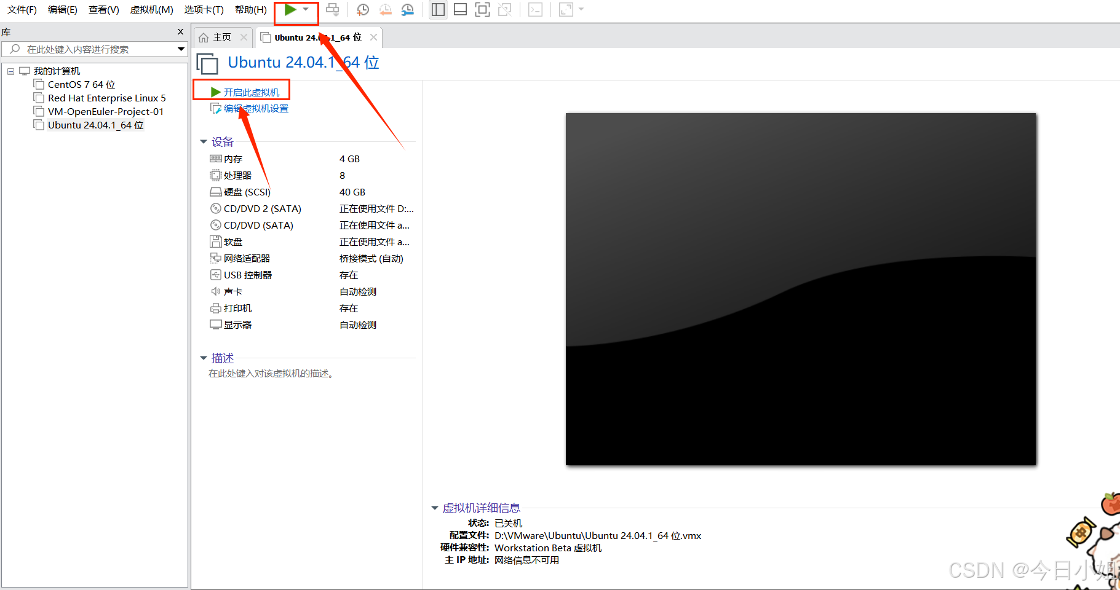Click the 声卡 sound card icon
Screen dimensions: 1120x590
pos(215,291)
